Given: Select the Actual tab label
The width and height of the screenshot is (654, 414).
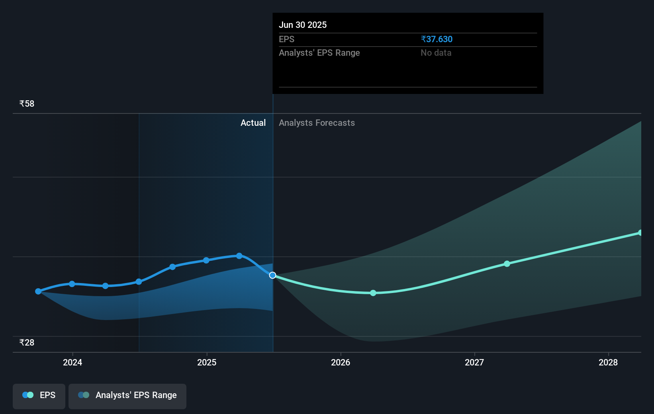Looking at the screenshot, I should point(253,123).
